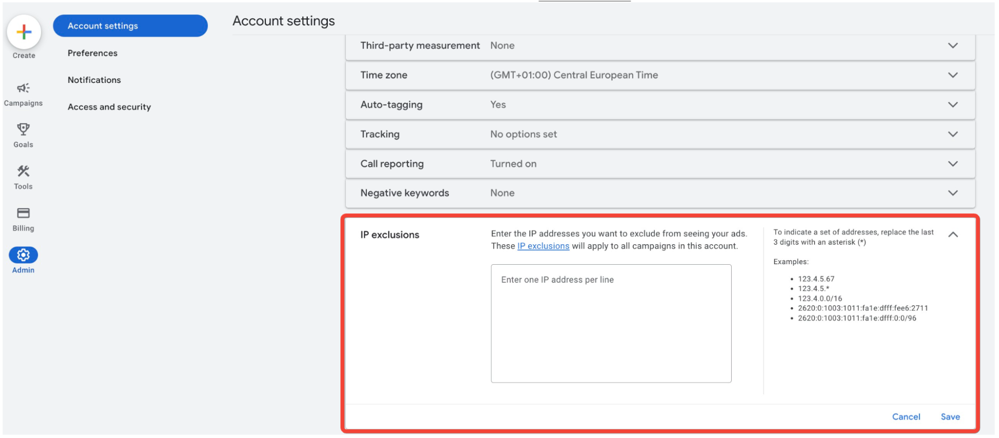Click the Time zone label
This screenshot has height=438, width=999.
384,75
